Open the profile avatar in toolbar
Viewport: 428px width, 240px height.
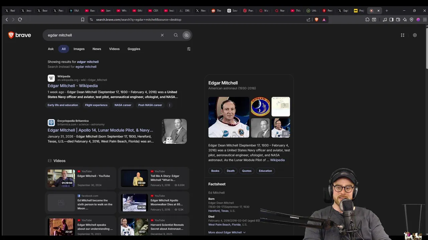(x=418, y=20)
